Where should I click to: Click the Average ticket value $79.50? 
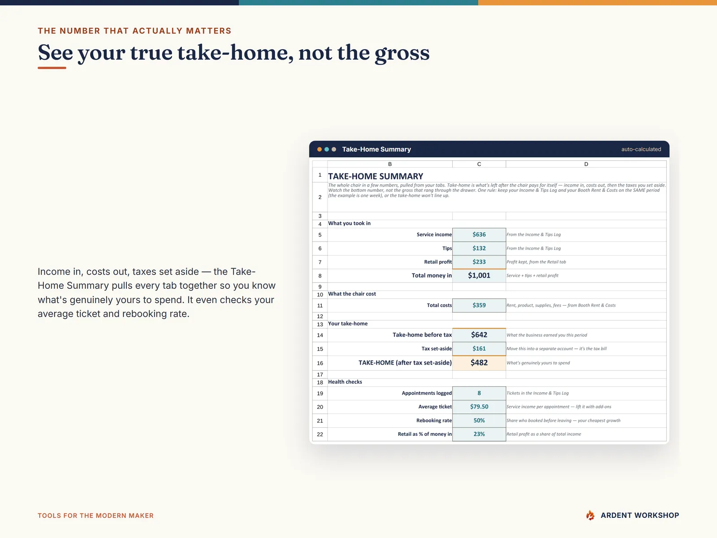click(479, 407)
